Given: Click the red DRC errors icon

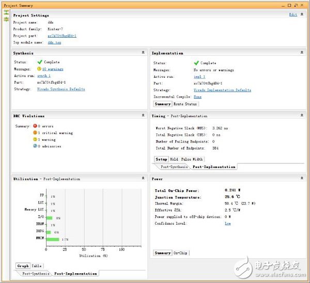Looking at the screenshot, I should pyautogui.click(x=35, y=126).
